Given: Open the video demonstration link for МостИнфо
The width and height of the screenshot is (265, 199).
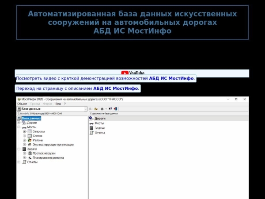Looking at the screenshot, I should click(x=105, y=79).
